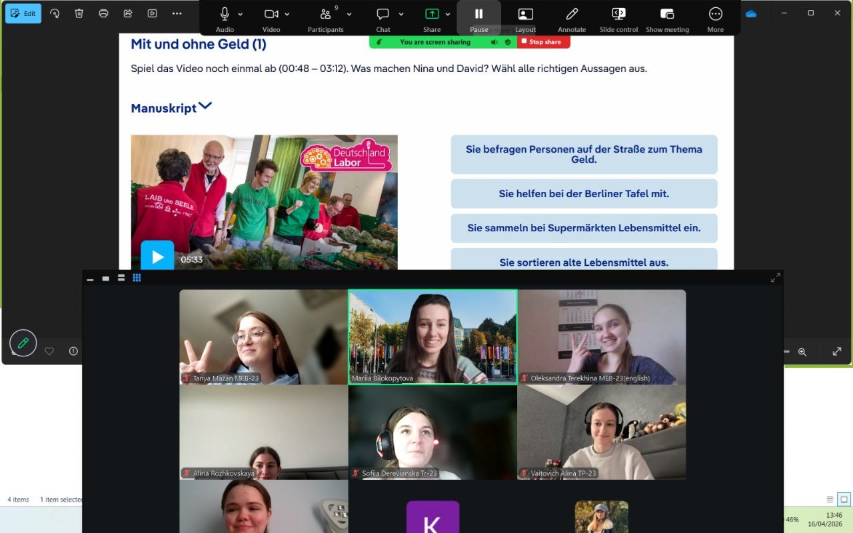Pause the screen share
The width and height of the screenshot is (853, 533).
click(478, 15)
